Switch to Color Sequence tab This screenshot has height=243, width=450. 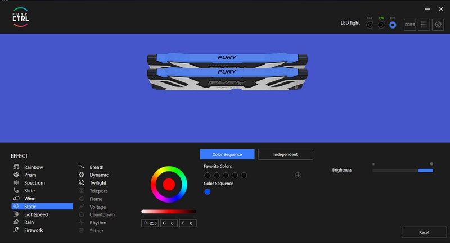(227, 154)
